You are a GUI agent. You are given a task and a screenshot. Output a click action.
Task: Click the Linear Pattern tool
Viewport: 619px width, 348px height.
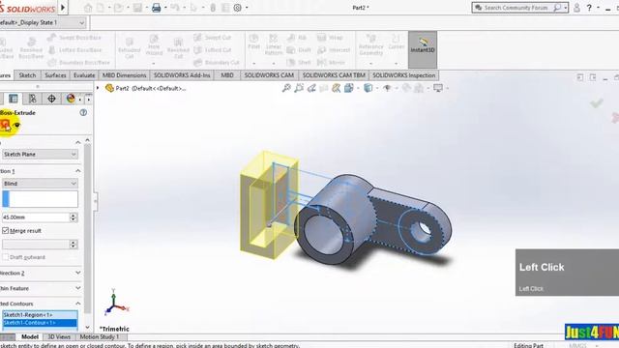tap(273, 44)
